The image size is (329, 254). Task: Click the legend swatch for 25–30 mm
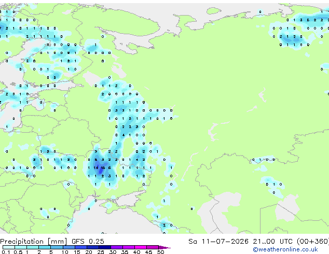click(105, 247)
